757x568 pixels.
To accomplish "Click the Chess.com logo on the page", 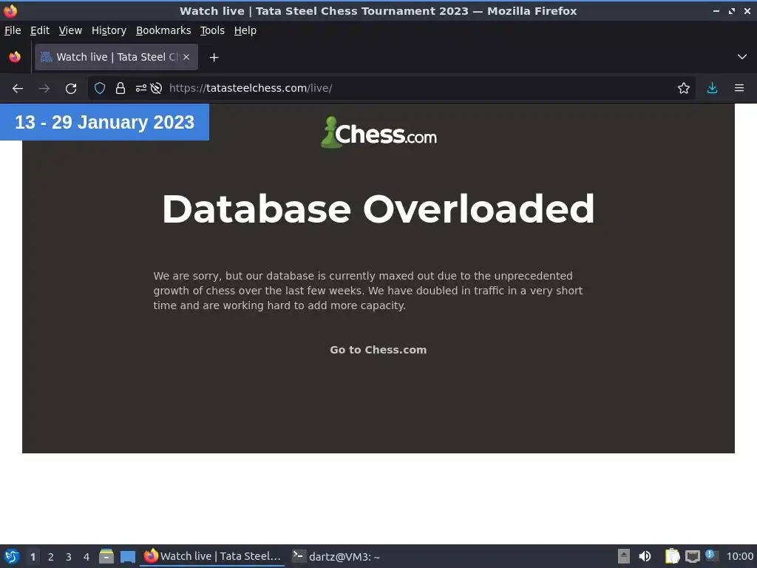I will click(x=378, y=132).
